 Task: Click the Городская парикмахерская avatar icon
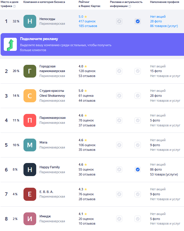coord(30,71)
